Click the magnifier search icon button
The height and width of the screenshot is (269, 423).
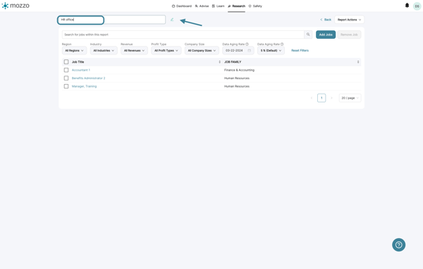[308, 35]
